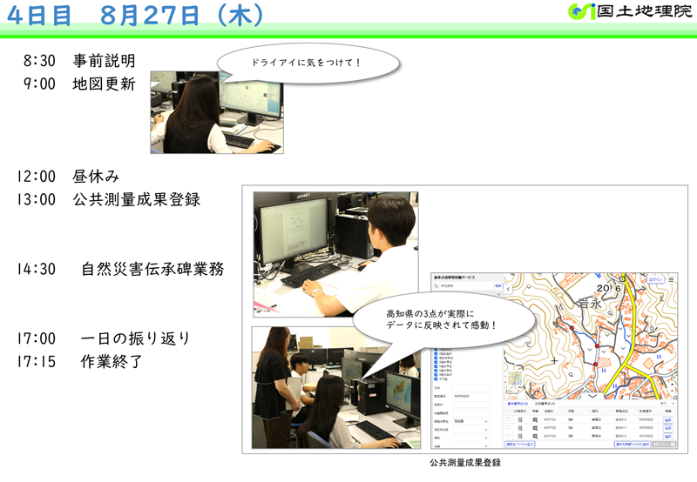The width and height of the screenshot is (697, 482).
Task: Check the second result row's checkbox
Action: coord(508,427)
